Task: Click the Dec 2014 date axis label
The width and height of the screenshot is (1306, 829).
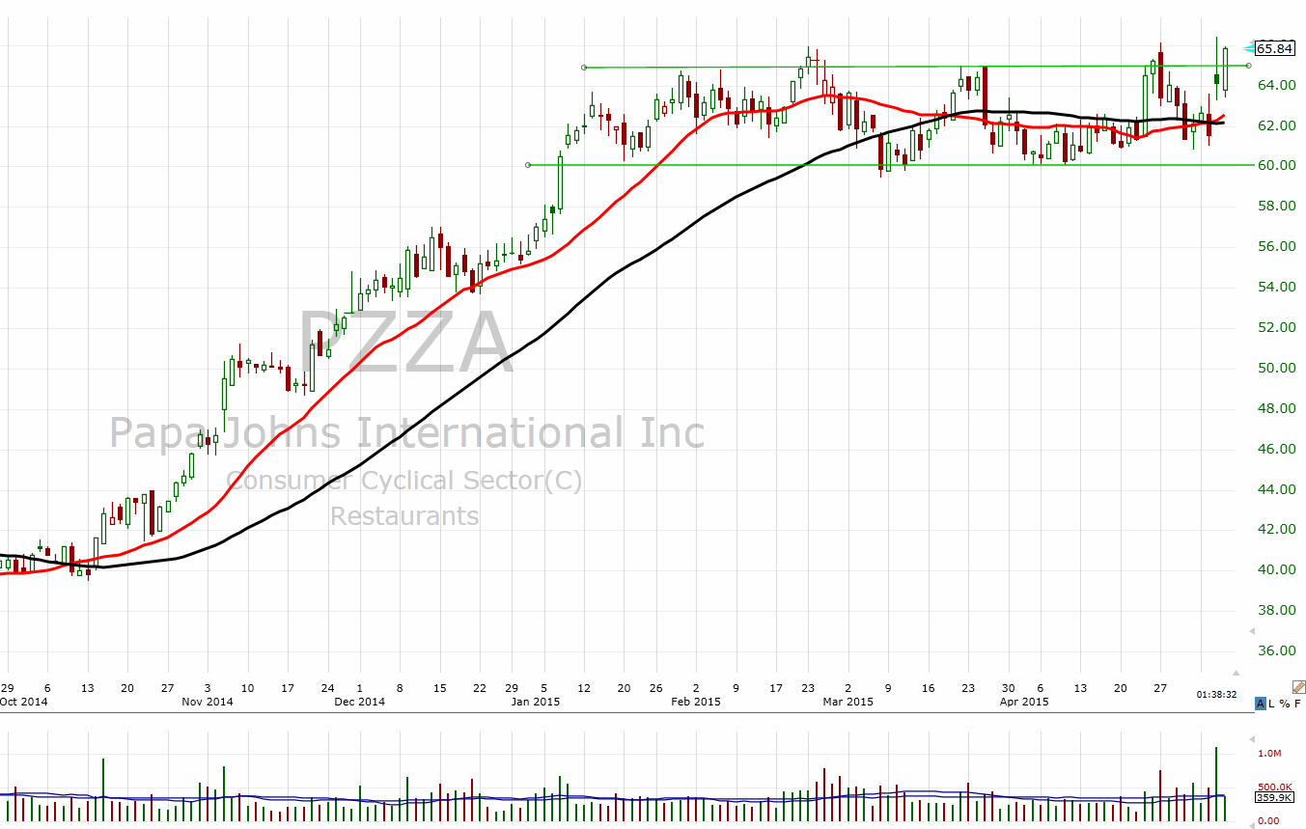Action: tap(360, 702)
